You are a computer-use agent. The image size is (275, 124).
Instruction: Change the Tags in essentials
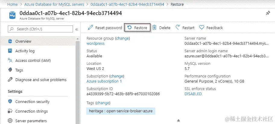(103, 103)
